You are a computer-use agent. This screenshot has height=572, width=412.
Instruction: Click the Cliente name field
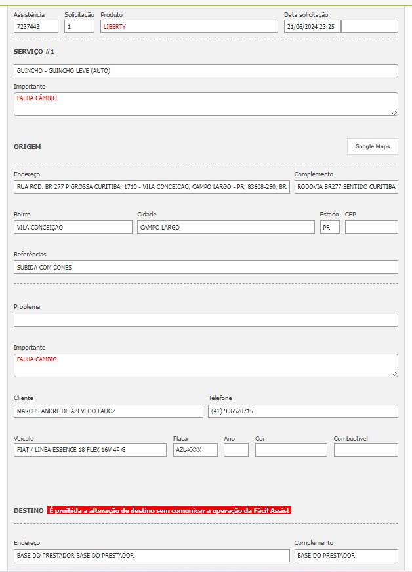(x=108, y=411)
